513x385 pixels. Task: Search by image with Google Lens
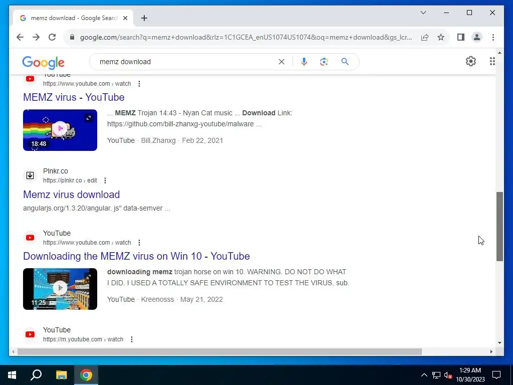coord(324,62)
